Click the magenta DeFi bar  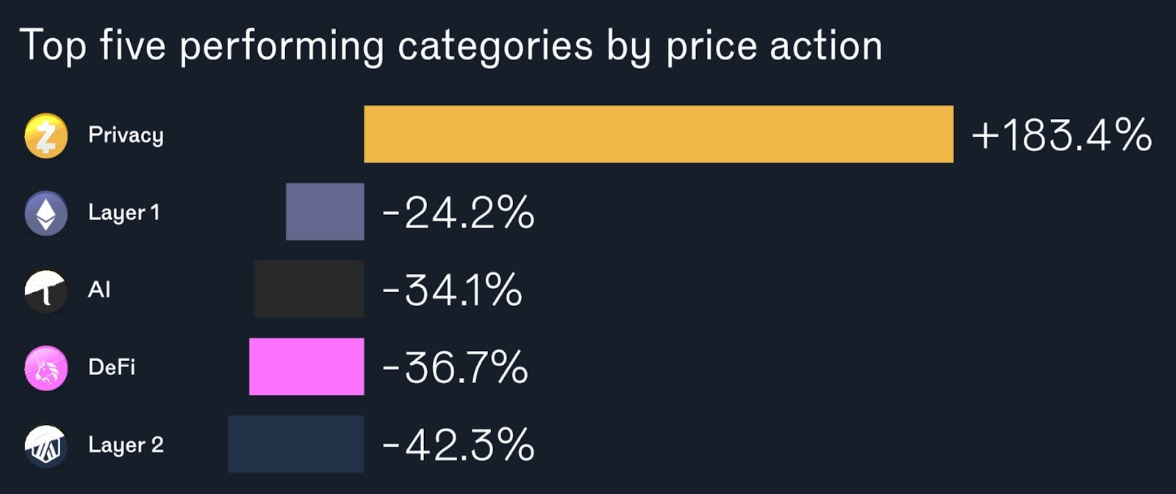(306, 366)
